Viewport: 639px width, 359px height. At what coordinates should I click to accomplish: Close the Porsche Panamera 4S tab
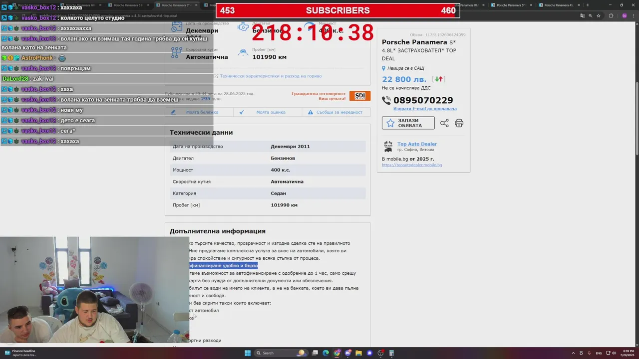coord(579,5)
